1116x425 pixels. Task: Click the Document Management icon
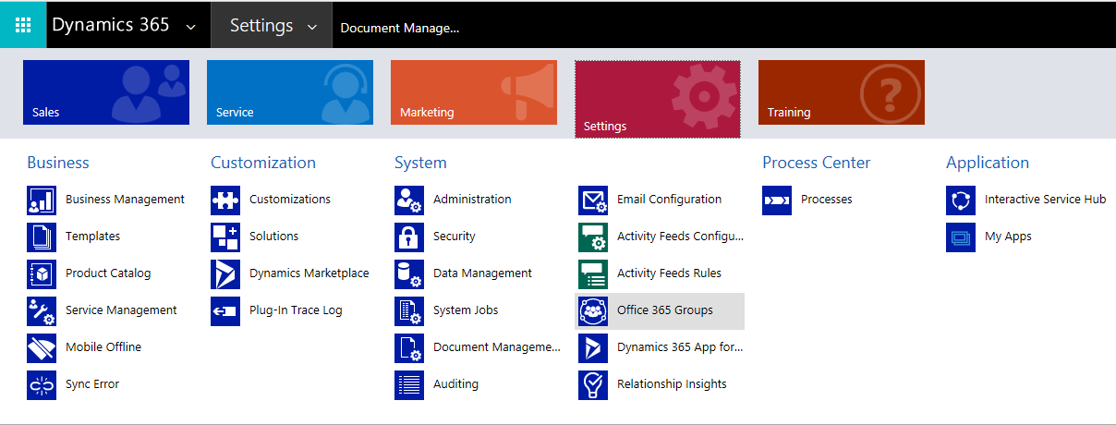click(x=409, y=347)
